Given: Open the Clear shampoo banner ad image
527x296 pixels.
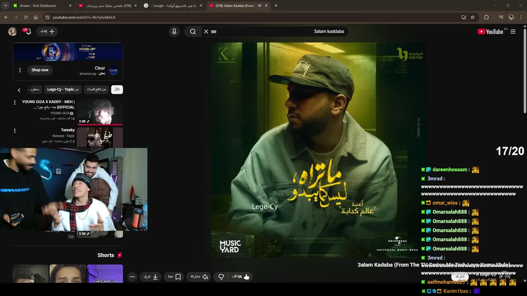Looking at the screenshot, I should coord(68,52).
